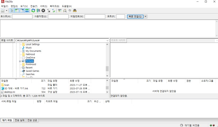Select My Documents in the tree
Viewport: 218px width, 127px height.
pos(33,51)
